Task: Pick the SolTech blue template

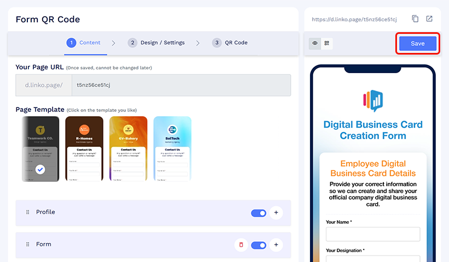Action: click(172, 148)
